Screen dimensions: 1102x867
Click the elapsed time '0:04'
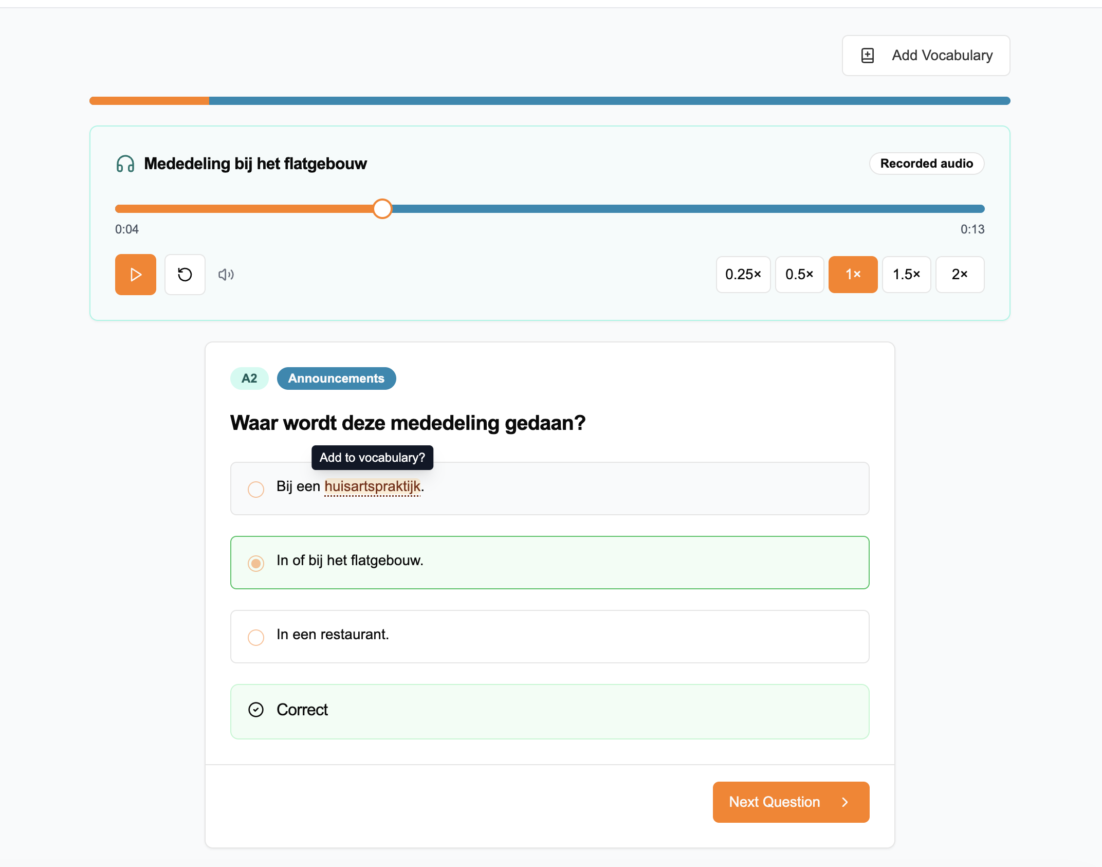(x=127, y=229)
